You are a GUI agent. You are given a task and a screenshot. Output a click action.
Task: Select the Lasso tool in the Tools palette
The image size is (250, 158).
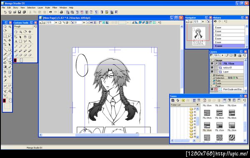10,36
